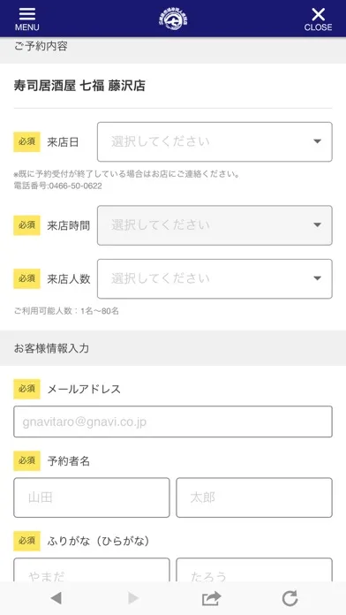Click the surname field showing 山田
This screenshot has width=346, height=615.
(92, 497)
